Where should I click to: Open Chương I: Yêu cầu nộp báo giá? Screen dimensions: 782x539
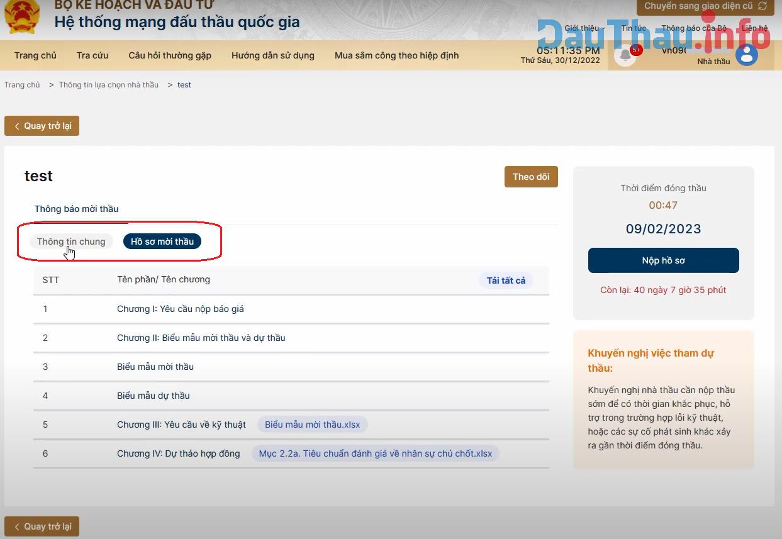(x=181, y=309)
